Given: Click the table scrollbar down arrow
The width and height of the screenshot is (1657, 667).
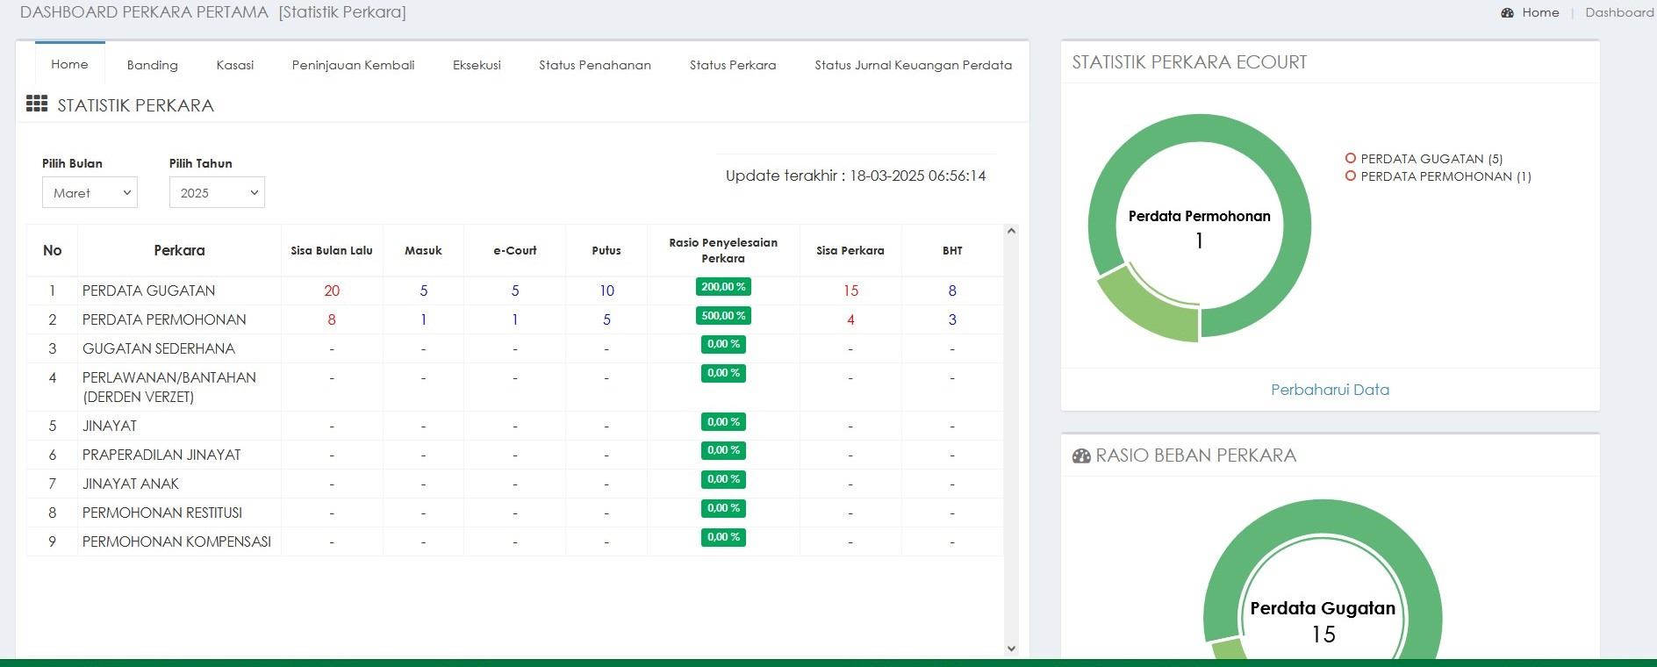Looking at the screenshot, I should pos(1011,649).
